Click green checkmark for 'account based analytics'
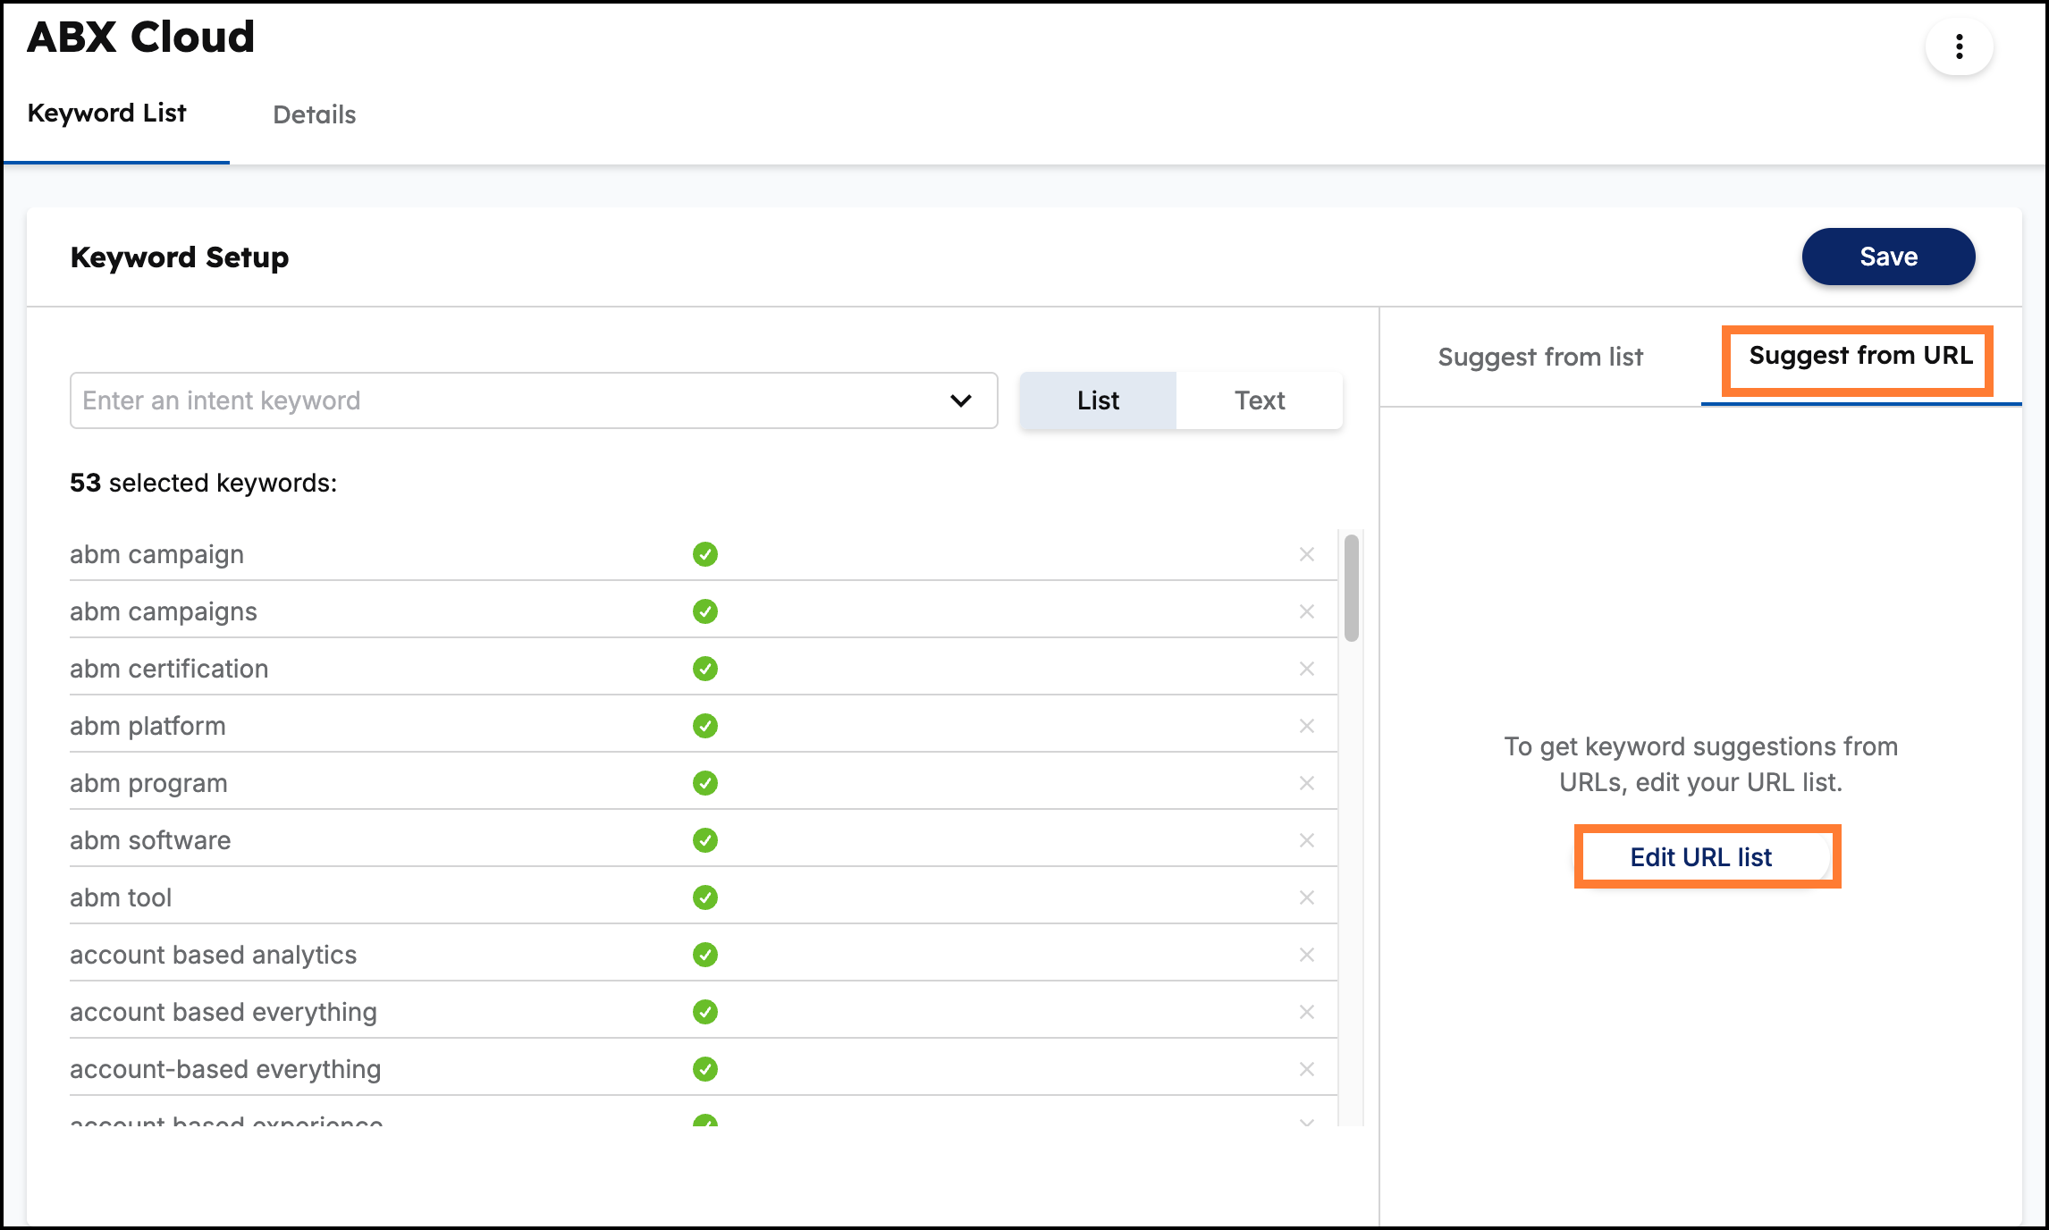 705,955
